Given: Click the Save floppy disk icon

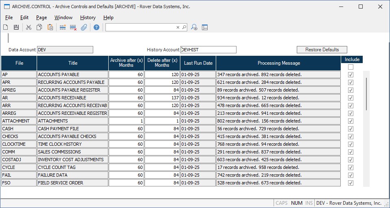Looking at the screenshot, I should 16,27.
